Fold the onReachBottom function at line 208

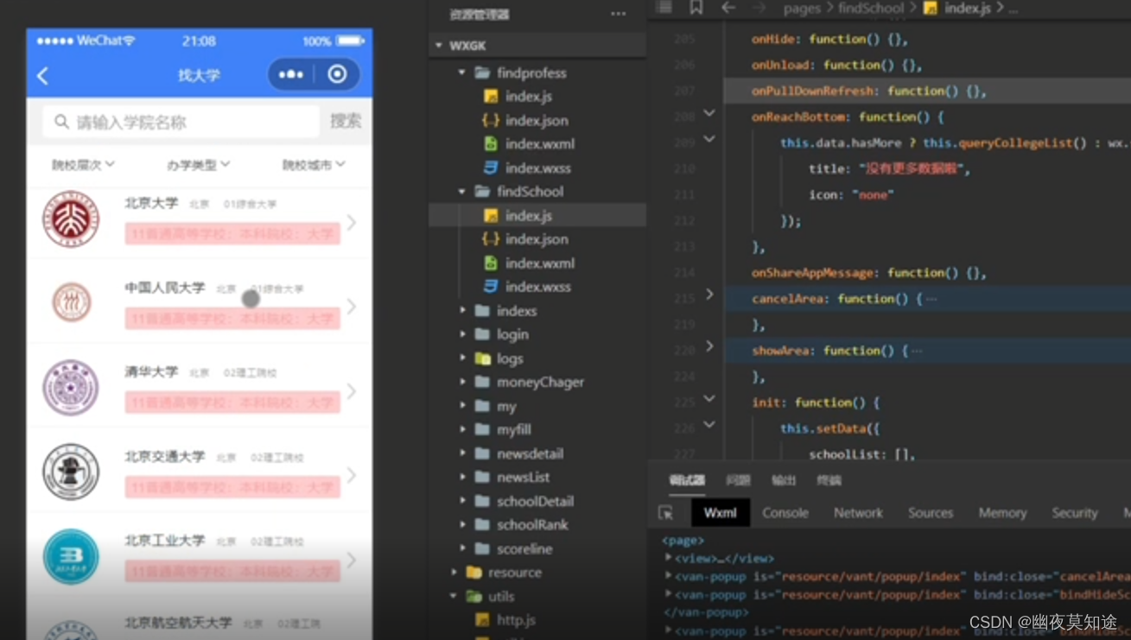tap(709, 113)
